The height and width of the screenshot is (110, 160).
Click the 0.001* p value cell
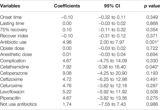(152, 42)
